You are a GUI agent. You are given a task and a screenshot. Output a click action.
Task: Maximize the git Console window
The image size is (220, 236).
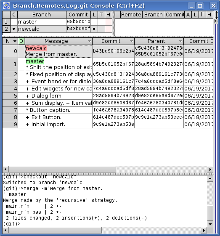point(200,6)
